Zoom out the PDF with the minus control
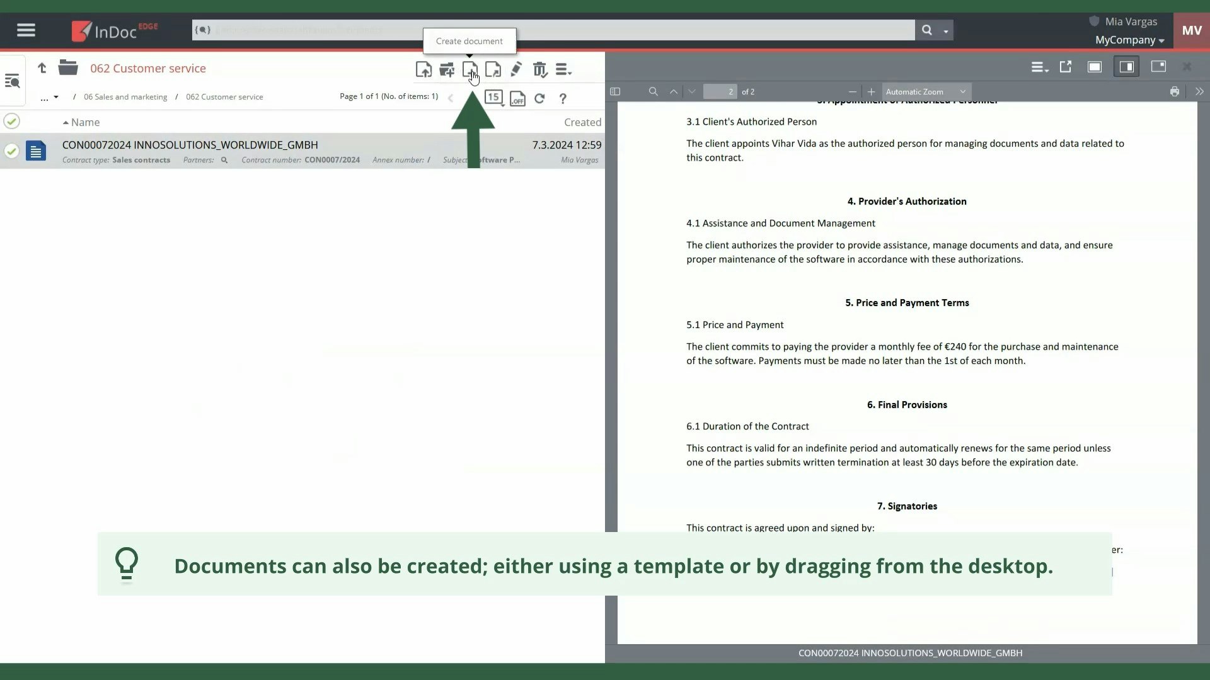The height and width of the screenshot is (680, 1210). click(852, 91)
